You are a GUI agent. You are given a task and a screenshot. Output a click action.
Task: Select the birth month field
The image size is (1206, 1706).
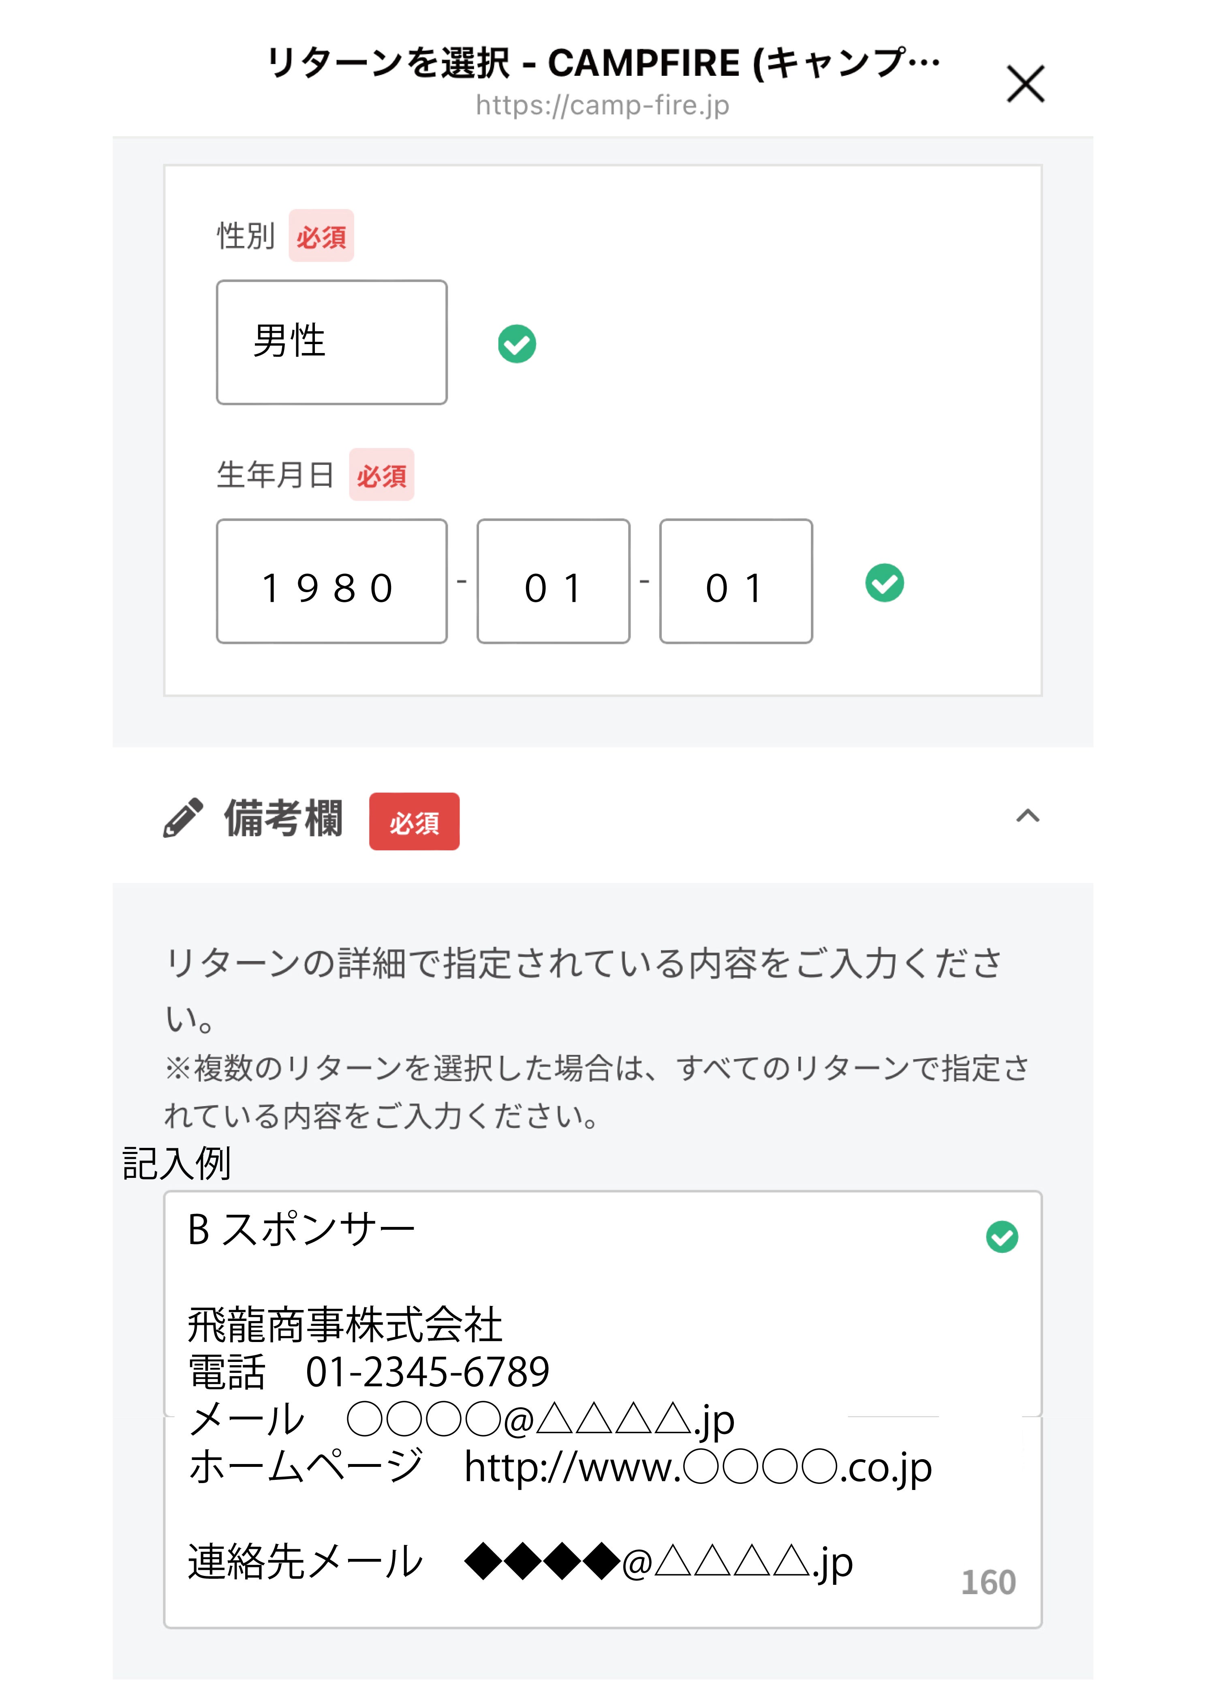(554, 582)
